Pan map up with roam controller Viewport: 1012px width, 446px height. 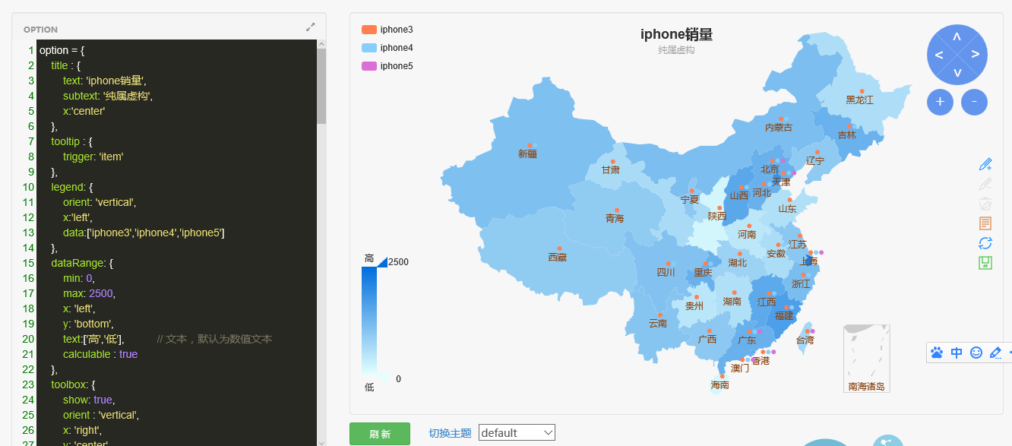[x=957, y=36]
